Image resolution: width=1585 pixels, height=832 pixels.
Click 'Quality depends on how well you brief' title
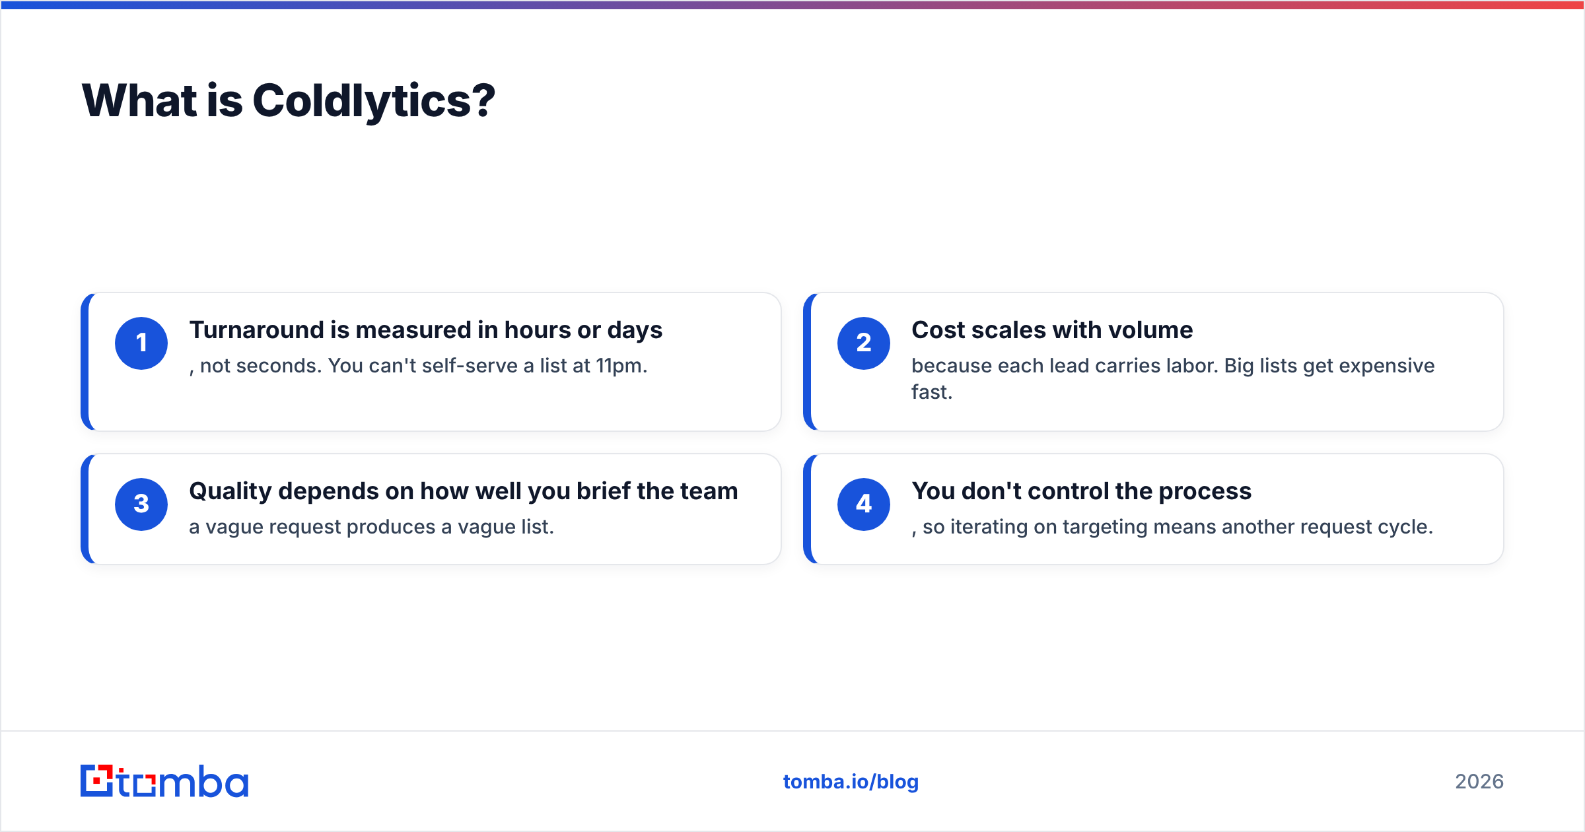(x=464, y=491)
